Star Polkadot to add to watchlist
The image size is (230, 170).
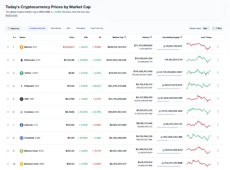tap(8, 86)
